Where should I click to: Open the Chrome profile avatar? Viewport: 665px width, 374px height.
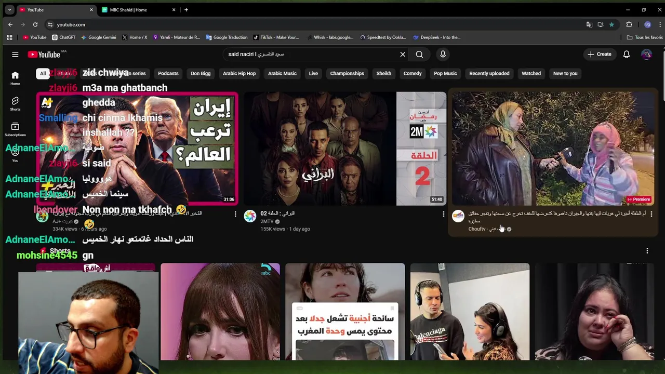tap(647, 24)
